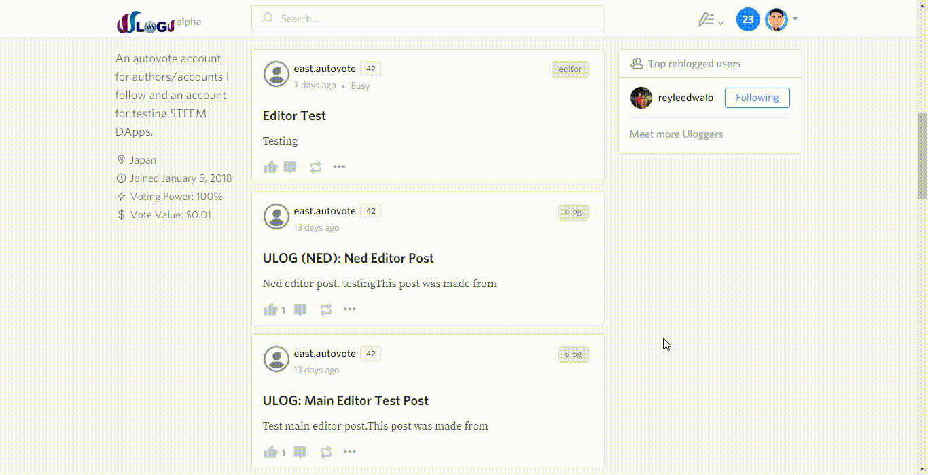Viewport: 928px width, 475px height.
Task: Open the reyleedwalo profile name
Action: tap(685, 98)
